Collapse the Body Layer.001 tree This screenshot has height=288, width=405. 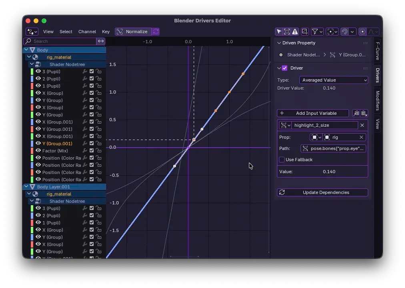[26, 186]
